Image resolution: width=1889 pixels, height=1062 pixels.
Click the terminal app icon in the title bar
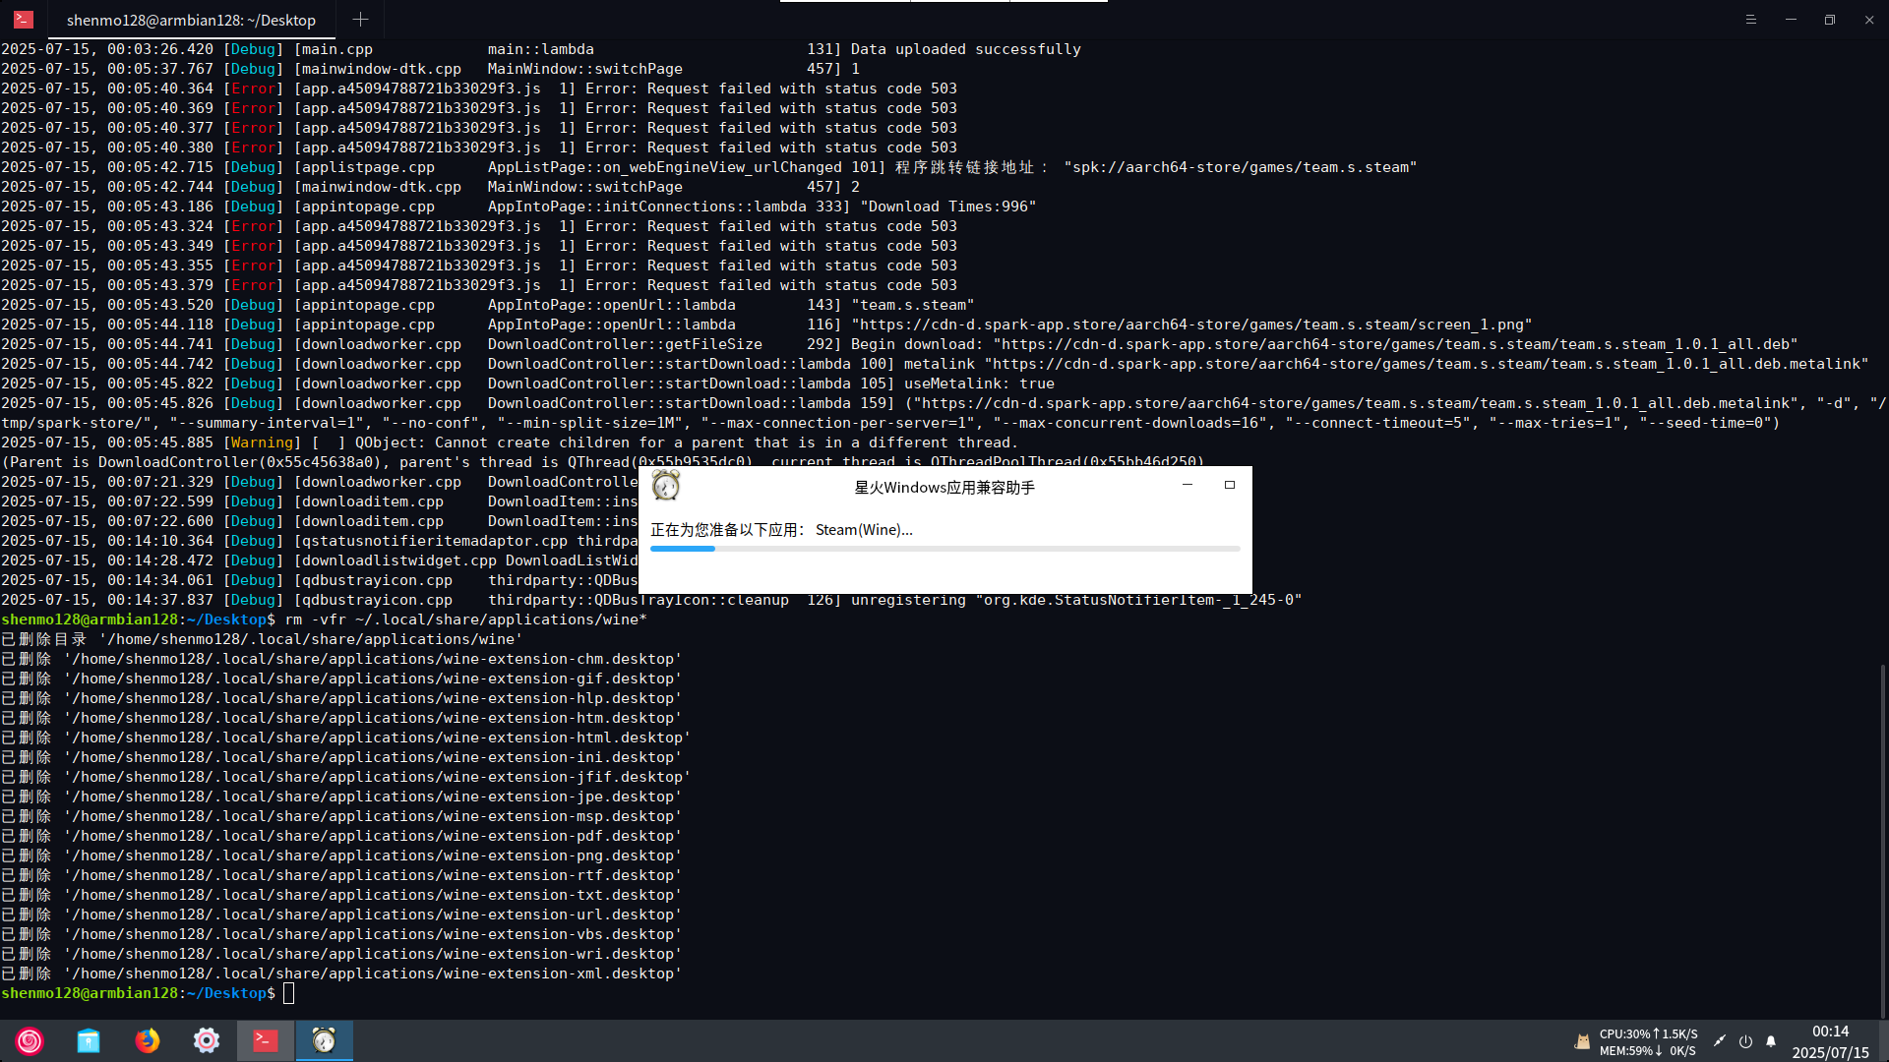24,20
